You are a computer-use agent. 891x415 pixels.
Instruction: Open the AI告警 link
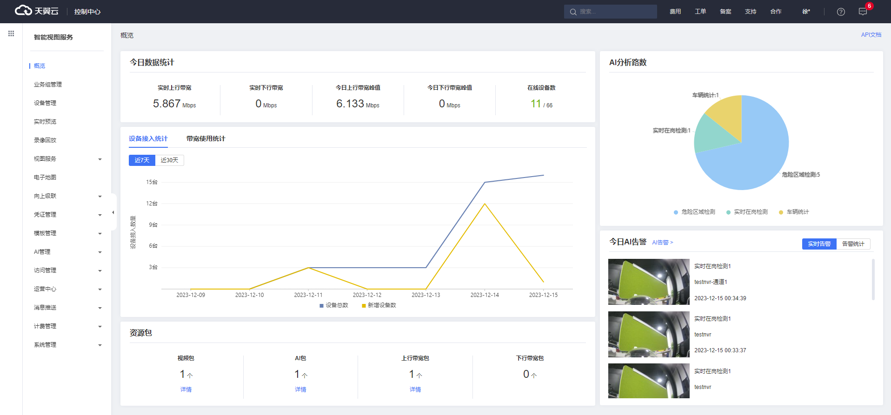pos(662,243)
